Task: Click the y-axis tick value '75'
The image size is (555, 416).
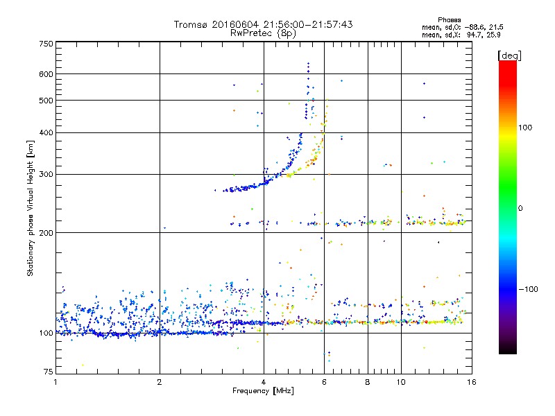Action: (49, 372)
